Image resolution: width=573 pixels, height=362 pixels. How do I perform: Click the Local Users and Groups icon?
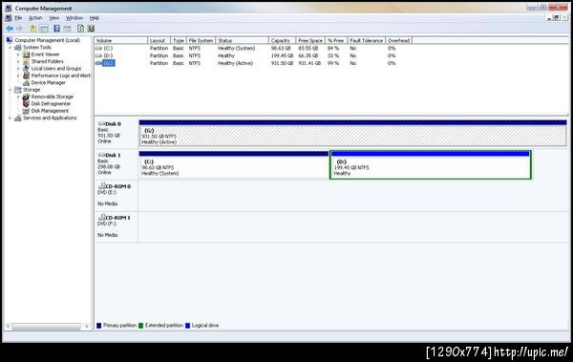tap(26, 69)
